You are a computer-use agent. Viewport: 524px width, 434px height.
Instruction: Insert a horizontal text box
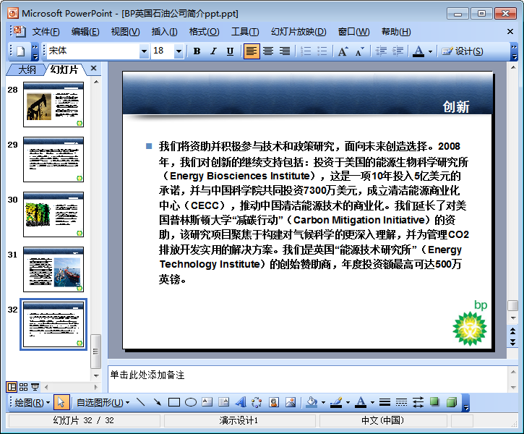(207, 402)
